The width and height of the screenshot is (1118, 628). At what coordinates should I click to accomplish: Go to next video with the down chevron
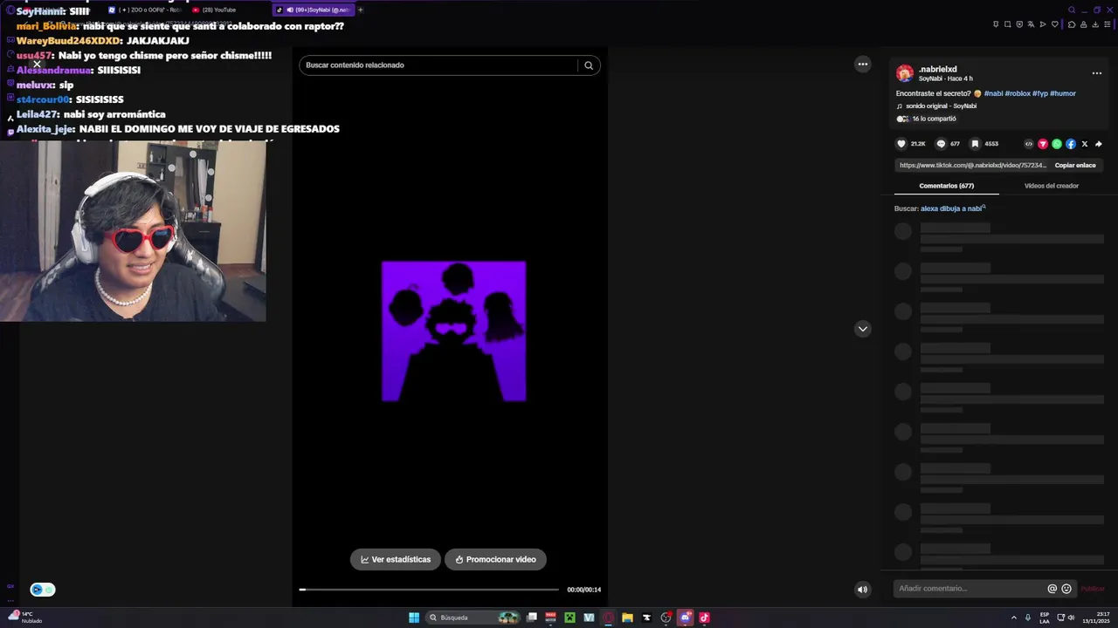coord(863,329)
